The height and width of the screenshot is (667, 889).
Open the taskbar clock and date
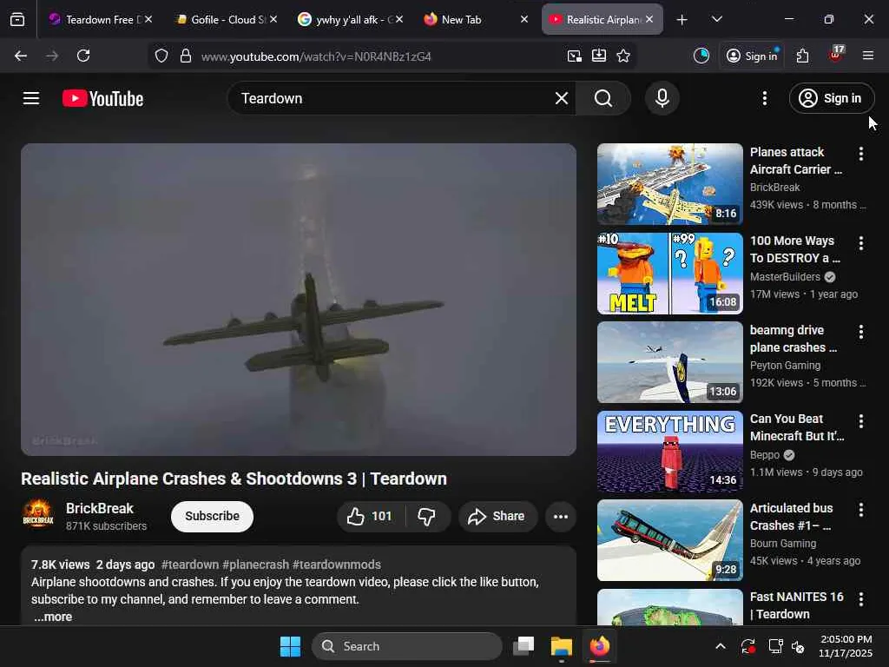pos(846,646)
